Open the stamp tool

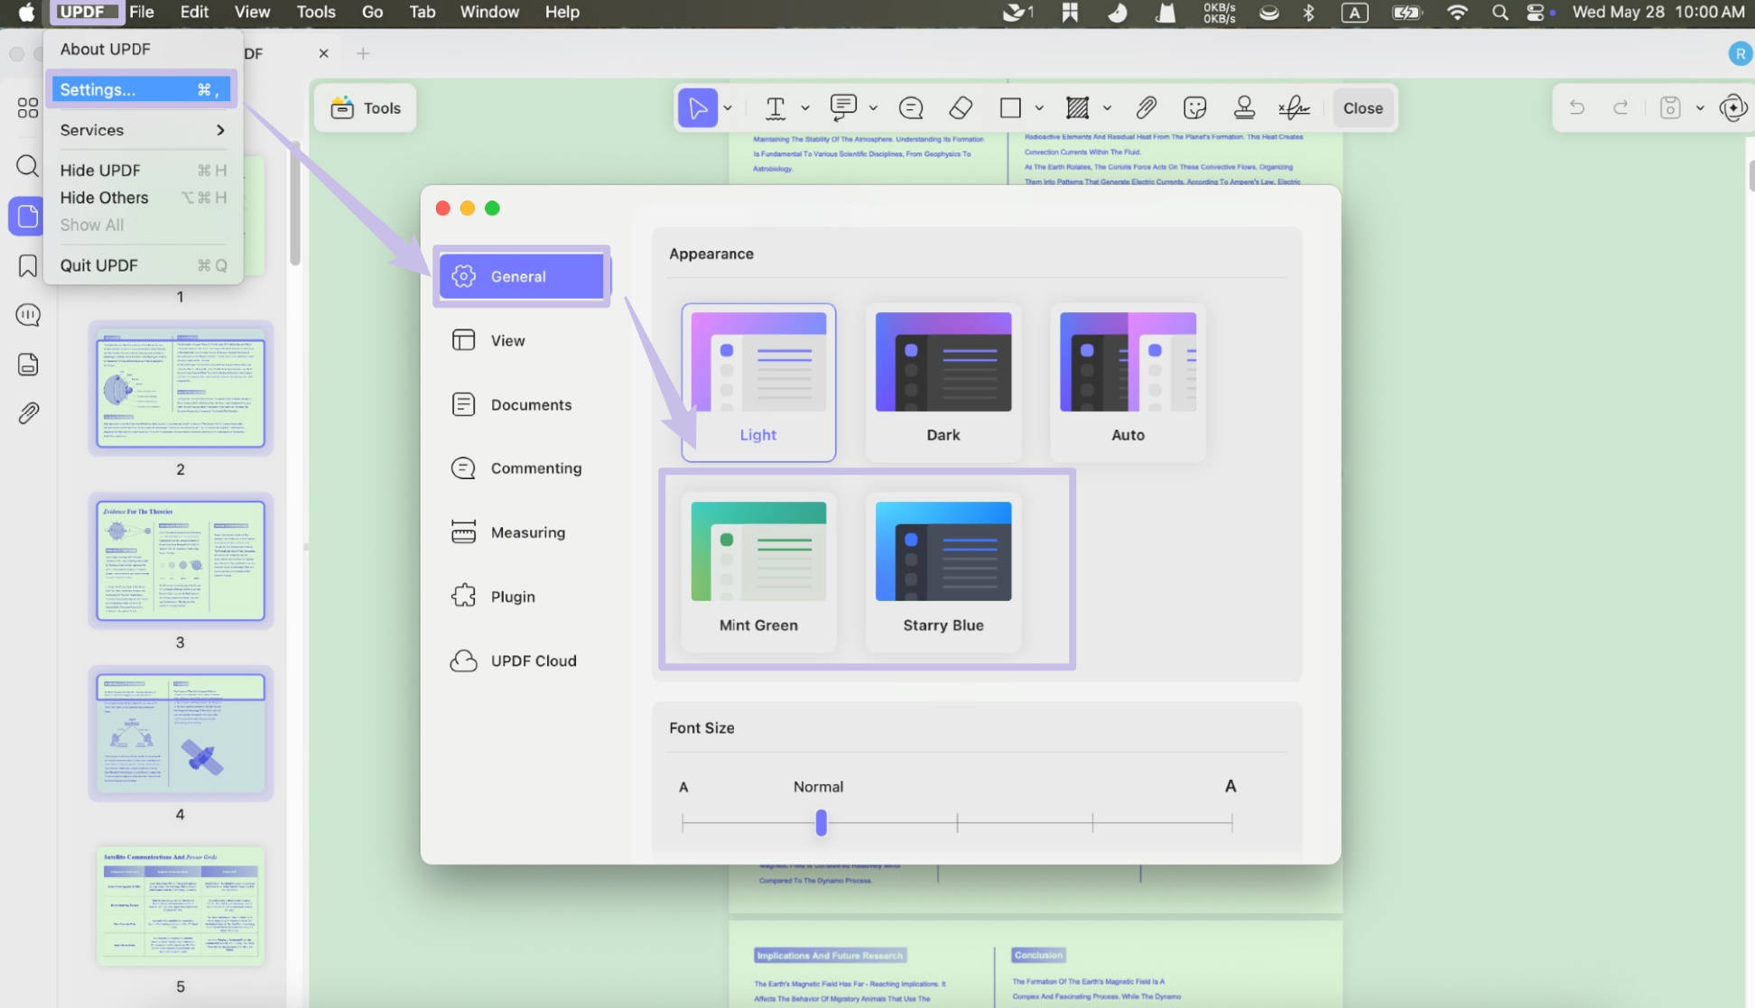(1244, 108)
